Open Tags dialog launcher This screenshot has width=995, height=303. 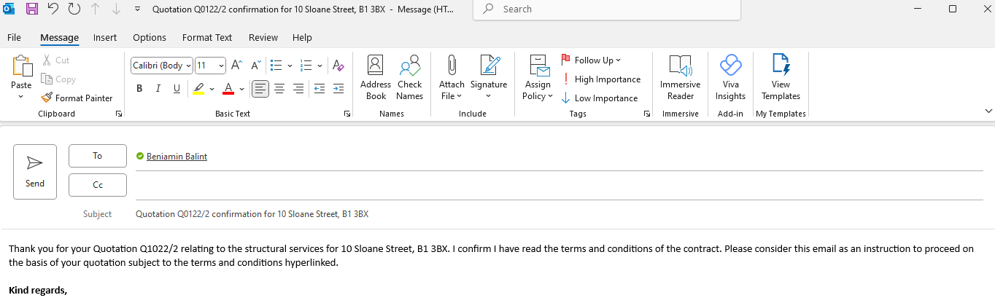tap(646, 114)
